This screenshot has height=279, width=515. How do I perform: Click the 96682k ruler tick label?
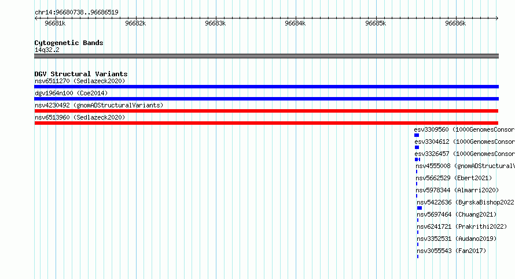(135, 23)
